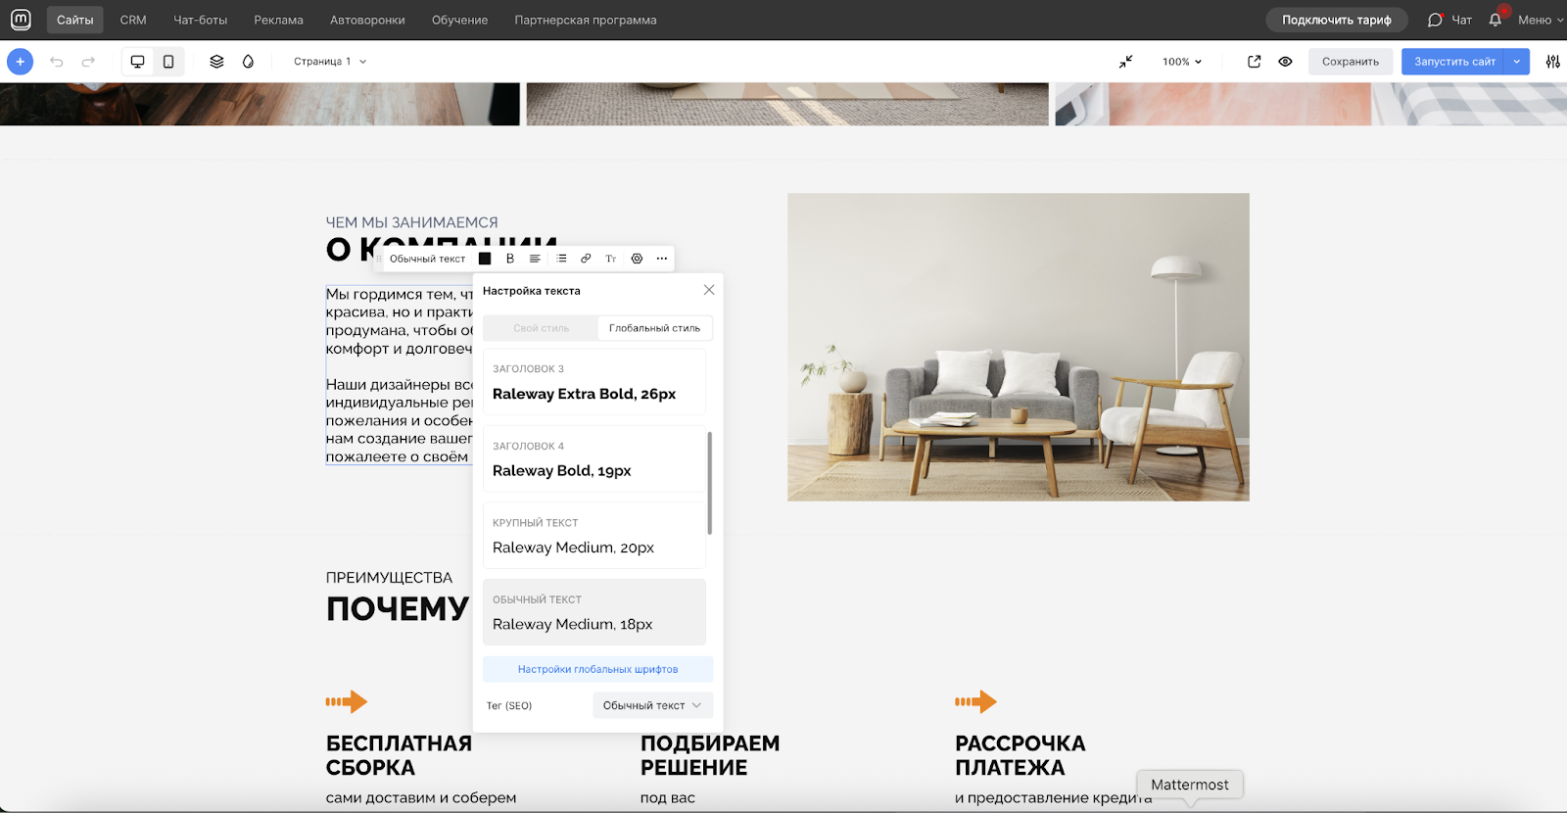Click the Запустить сайт button
The width and height of the screenshot is (1567, 813).
pos(1454,62)
